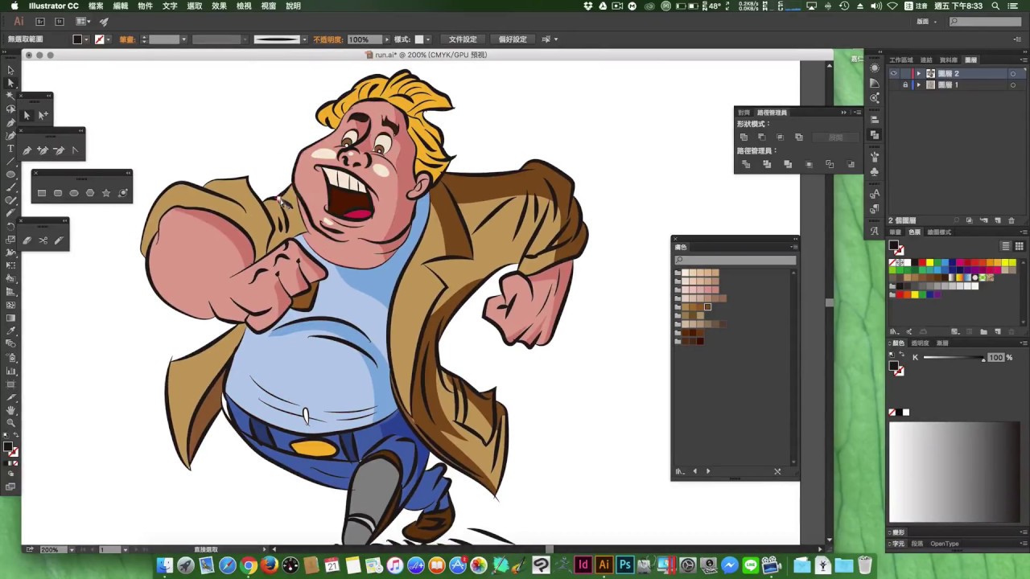The image size is (1030, 579).
Task: Open Bridge (Br) from application bar
Action: 39,22
